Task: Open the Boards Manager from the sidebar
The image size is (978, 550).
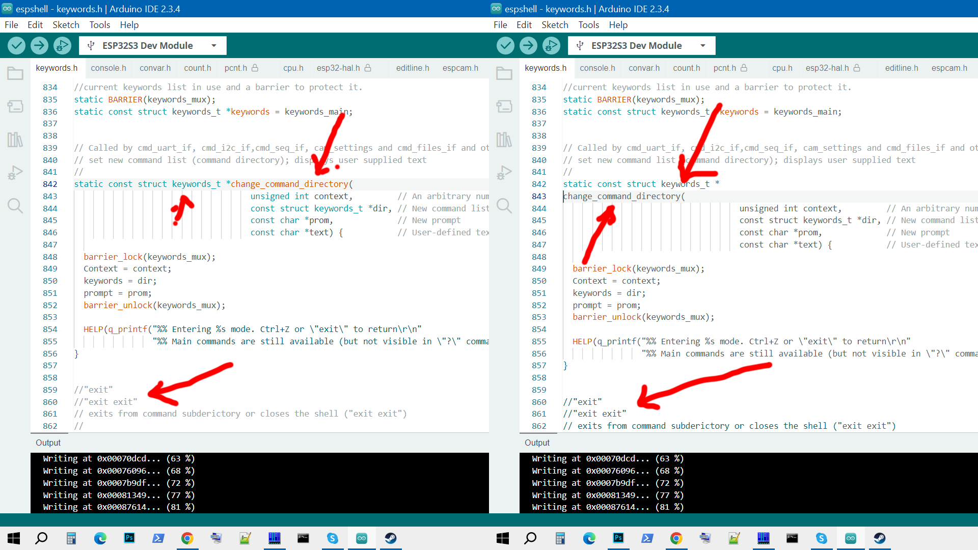Action: point(14,106)
